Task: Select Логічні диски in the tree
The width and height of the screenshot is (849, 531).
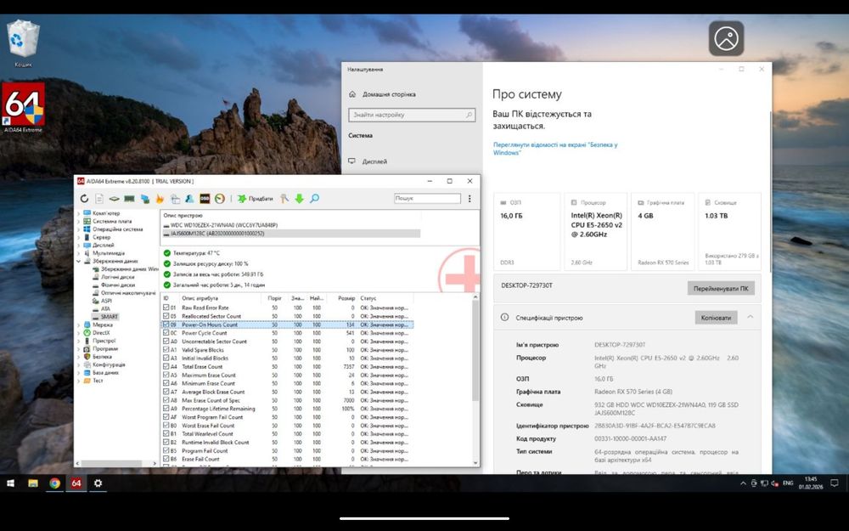Action: point(117,277)
